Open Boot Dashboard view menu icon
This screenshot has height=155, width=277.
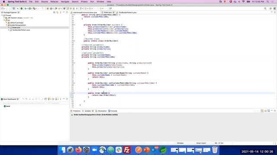[61, 99]
